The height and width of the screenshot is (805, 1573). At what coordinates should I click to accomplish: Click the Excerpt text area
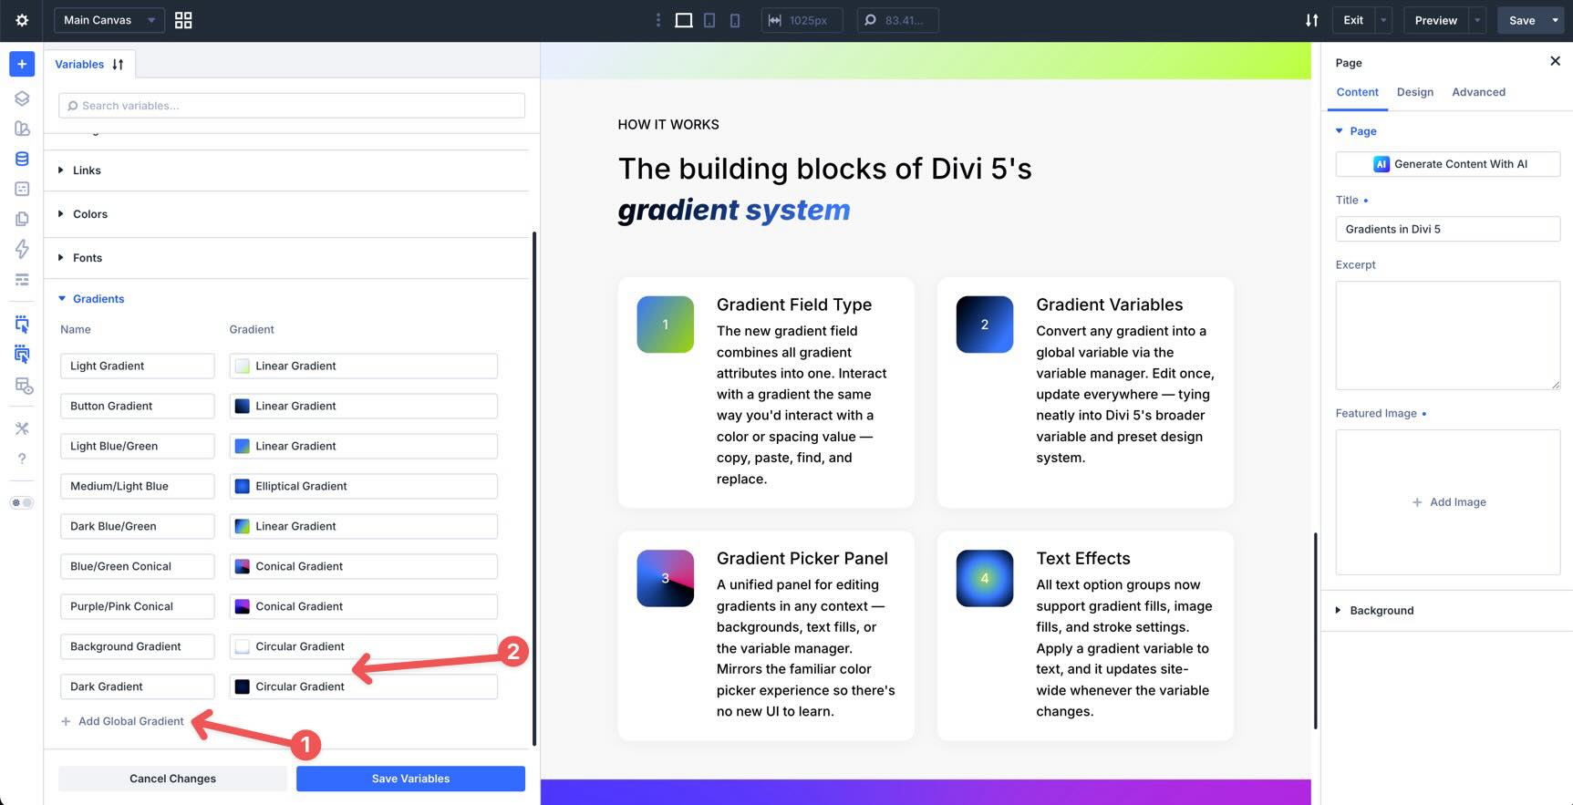[1447, 335]
